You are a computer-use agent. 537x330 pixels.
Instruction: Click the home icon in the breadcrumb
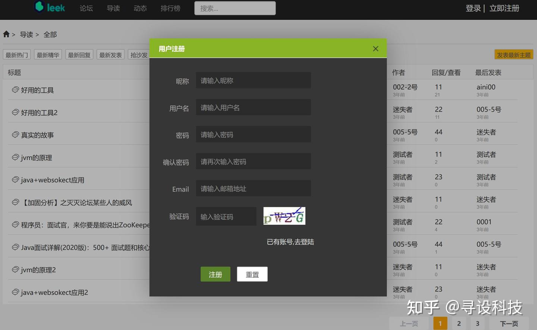click(6, 34)
